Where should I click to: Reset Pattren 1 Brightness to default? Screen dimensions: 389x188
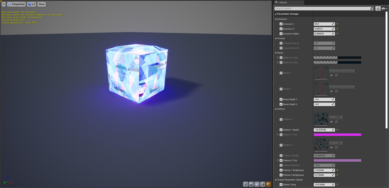pos(338,170)
